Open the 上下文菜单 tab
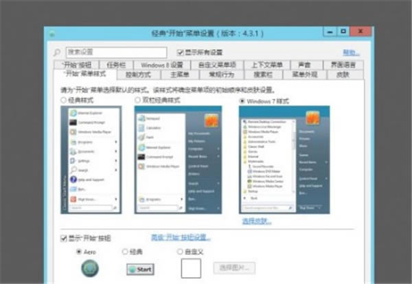Image resolution: width=412 pixels, height=284 pixels. tap(267, 65)
